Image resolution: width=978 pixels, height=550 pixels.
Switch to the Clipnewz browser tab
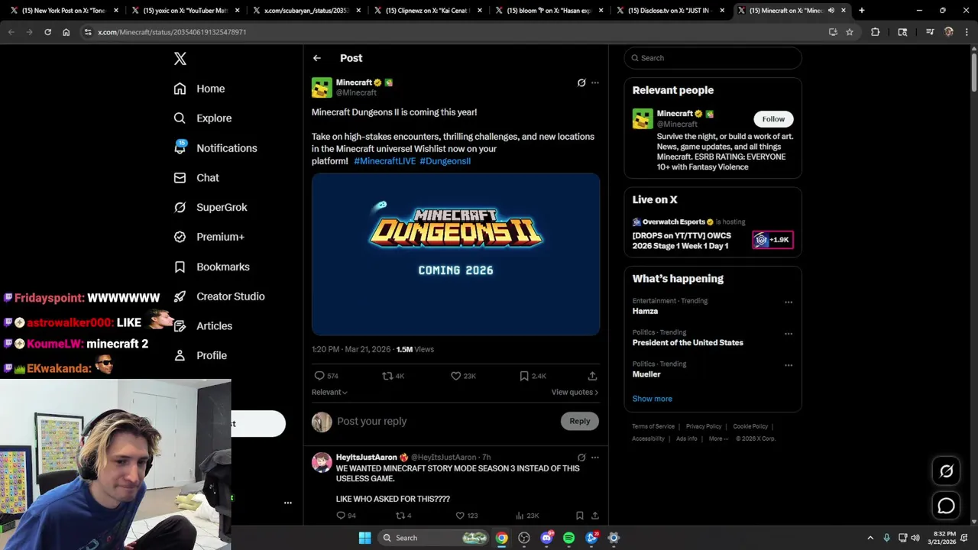(426, 11)
